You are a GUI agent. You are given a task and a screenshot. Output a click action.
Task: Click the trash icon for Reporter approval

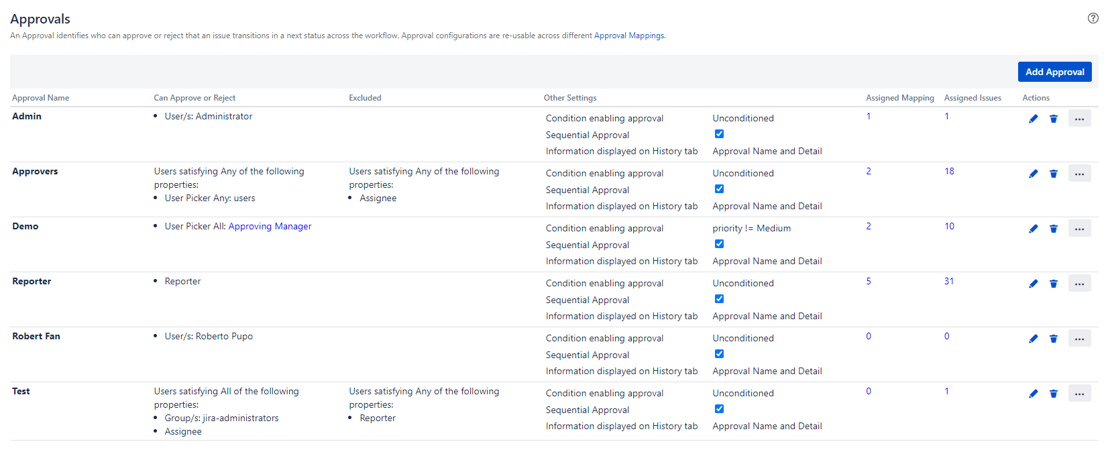click(1054, 284)
